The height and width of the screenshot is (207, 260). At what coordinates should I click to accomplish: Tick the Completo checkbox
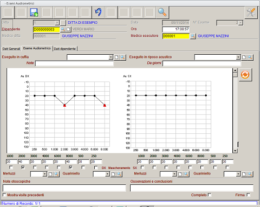tap(210, 195)
